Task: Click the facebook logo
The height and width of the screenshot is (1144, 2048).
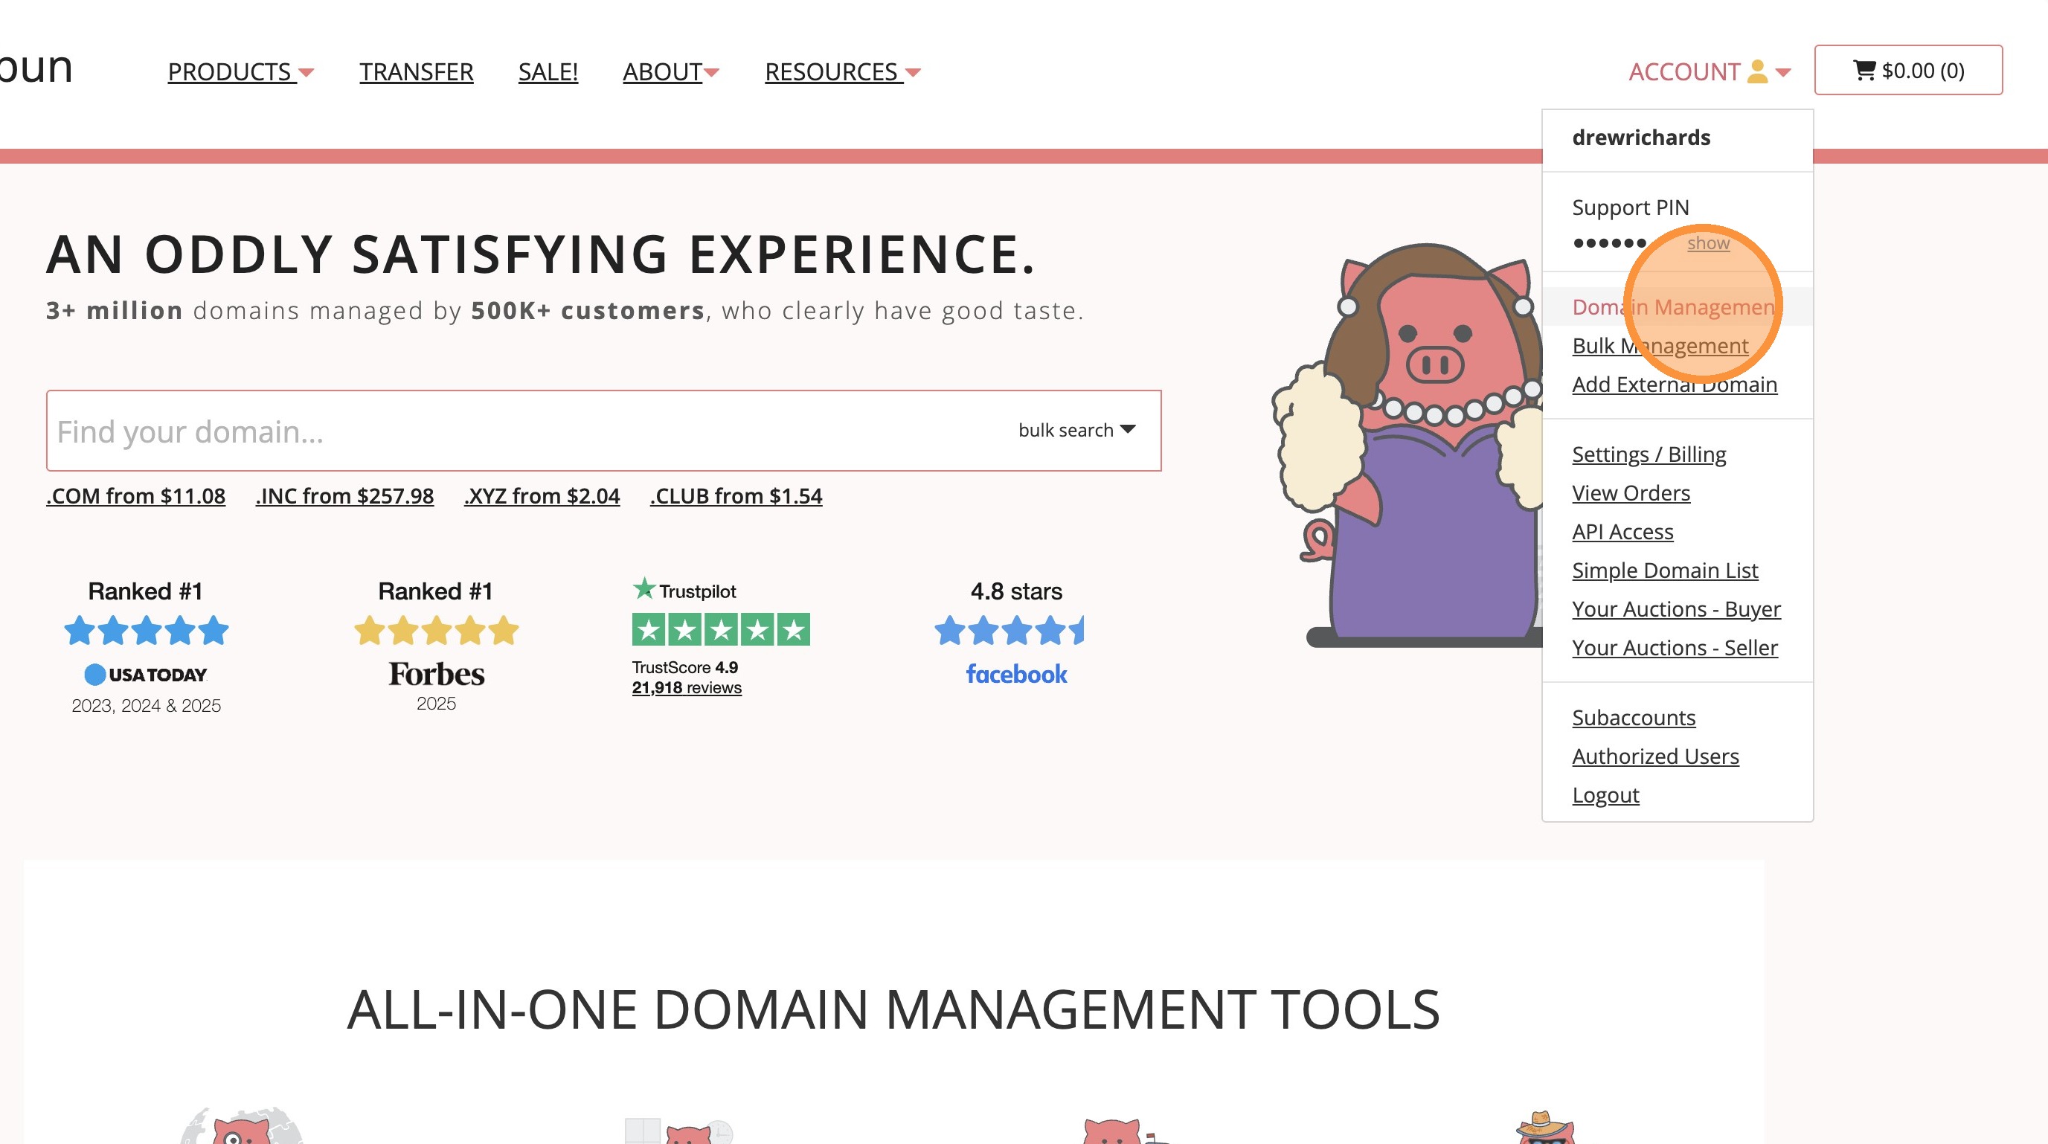Action: pos(1016,674)
